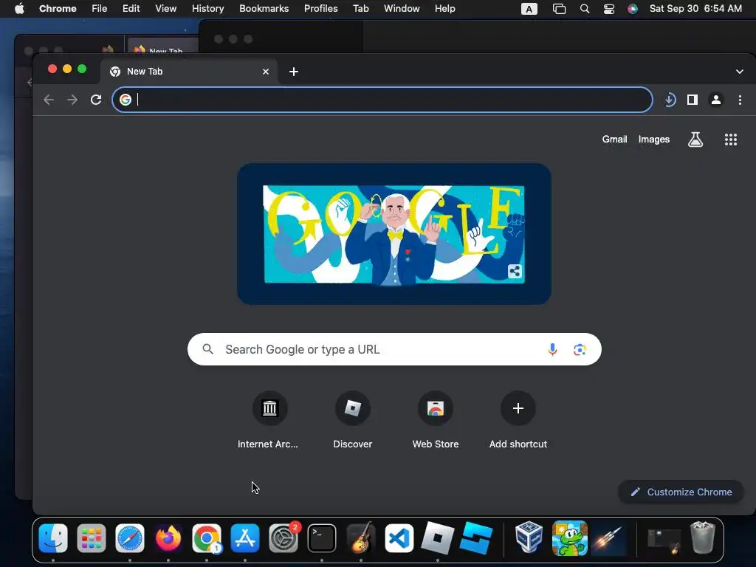Click the input source A icon in menu bar
This screenshot has height=567, width=756.
coord(529,9)
